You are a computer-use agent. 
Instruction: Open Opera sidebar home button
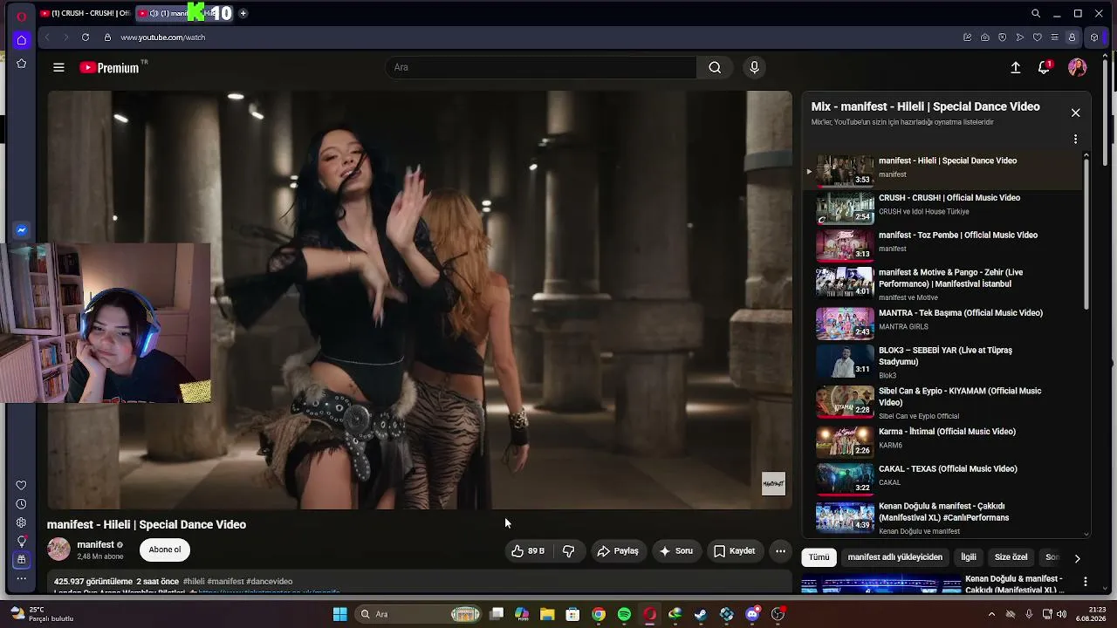[22, 40]
